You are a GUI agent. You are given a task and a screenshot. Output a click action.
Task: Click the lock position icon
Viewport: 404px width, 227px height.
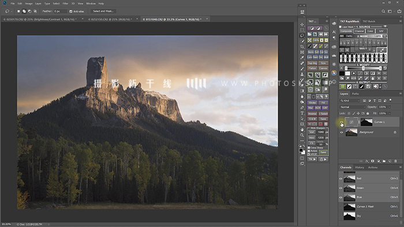[358, 113]
